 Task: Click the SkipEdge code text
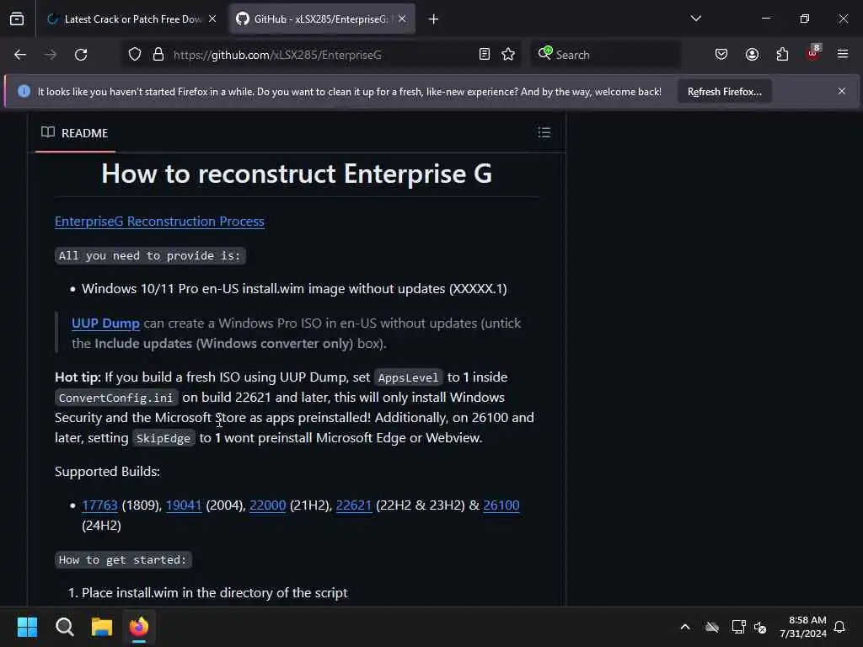pos(163,438)
